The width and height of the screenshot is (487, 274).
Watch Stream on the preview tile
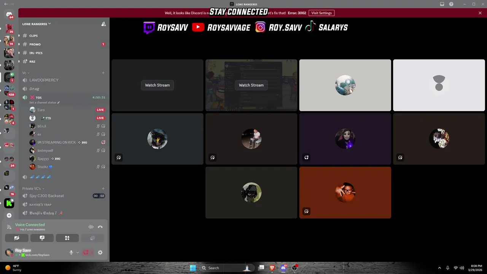click(x=251, y=85)
